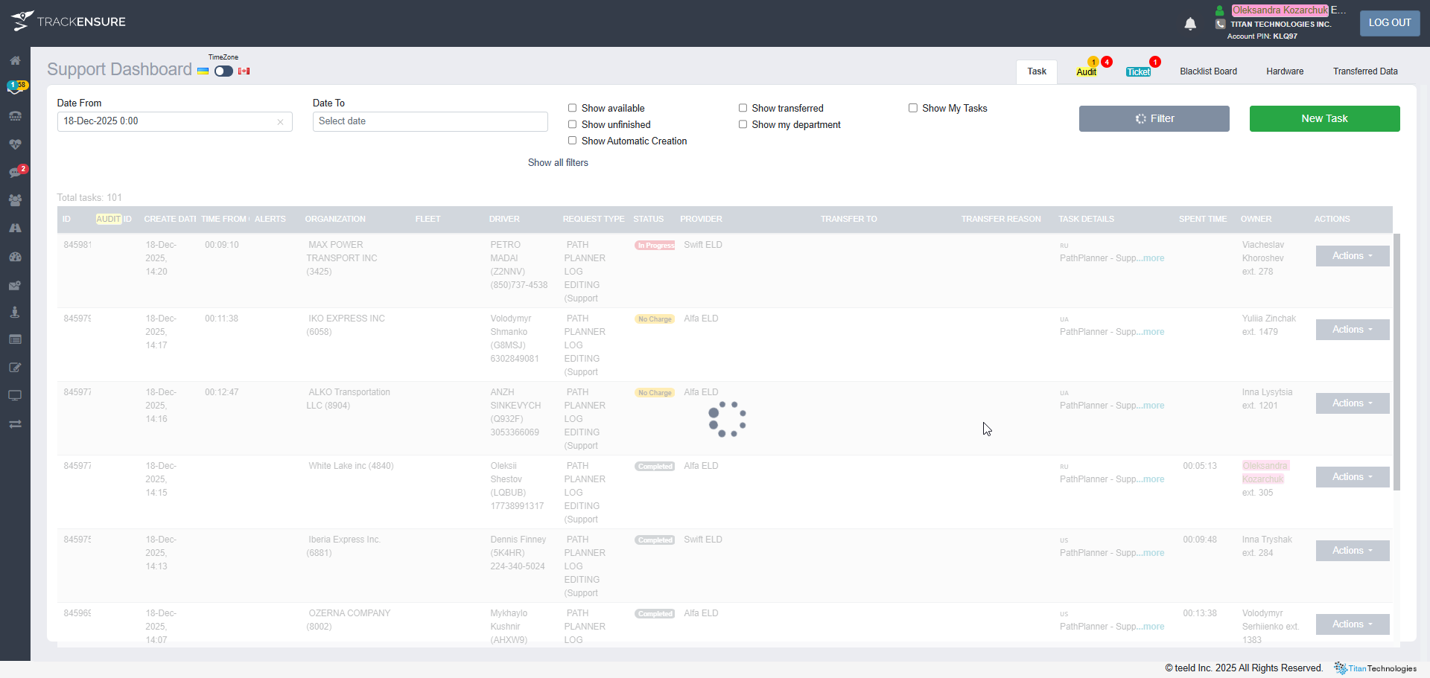Tick Show my department checkbox
Viewport: 1430px width, 678px height.
click(743, 124)
